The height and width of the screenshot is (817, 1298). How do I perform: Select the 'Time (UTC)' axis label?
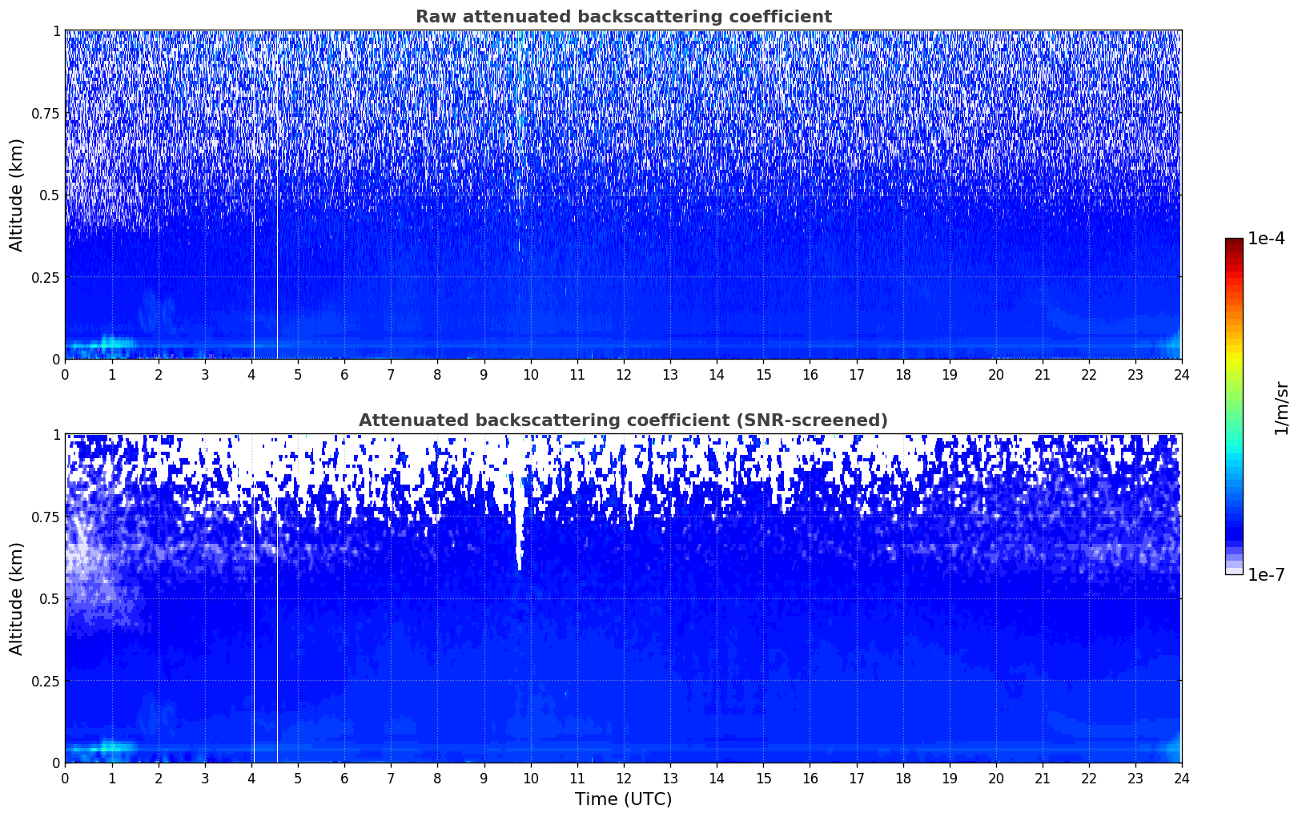623,799
